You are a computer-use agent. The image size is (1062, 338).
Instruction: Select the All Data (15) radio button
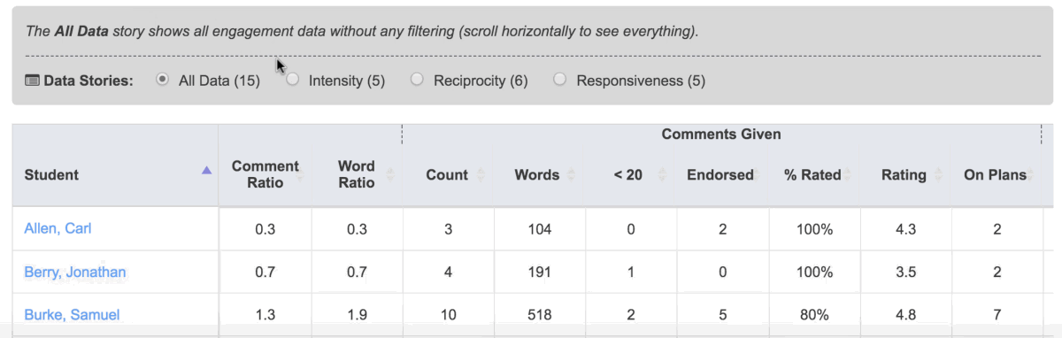[x=162, y=80]
